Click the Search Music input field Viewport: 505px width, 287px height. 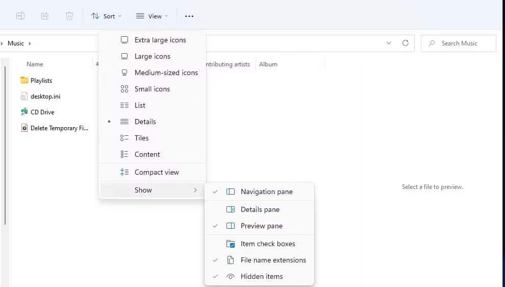point(458,43)
